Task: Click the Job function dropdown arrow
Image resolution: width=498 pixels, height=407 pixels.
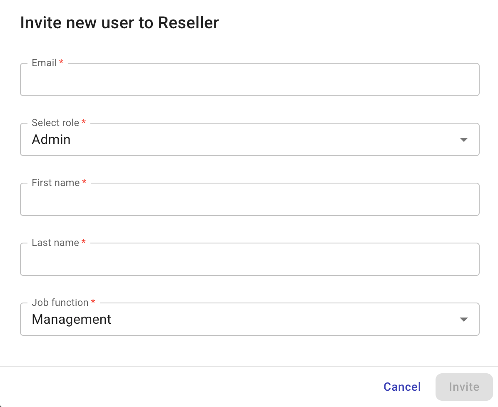Action: (x=463, y=319)
